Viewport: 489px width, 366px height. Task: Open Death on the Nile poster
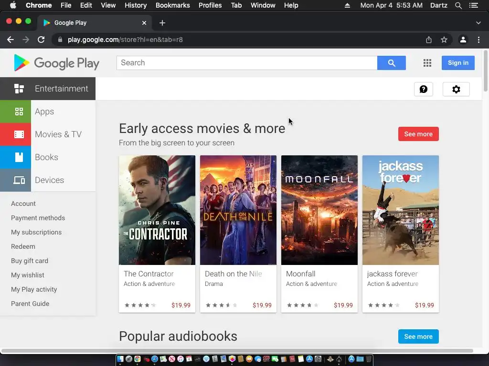(238, 210)
